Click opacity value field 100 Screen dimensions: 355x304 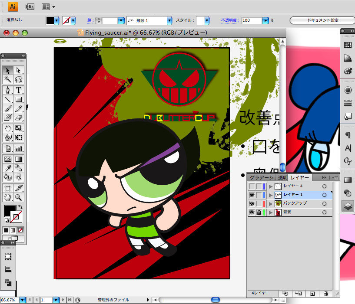point(252,20)
